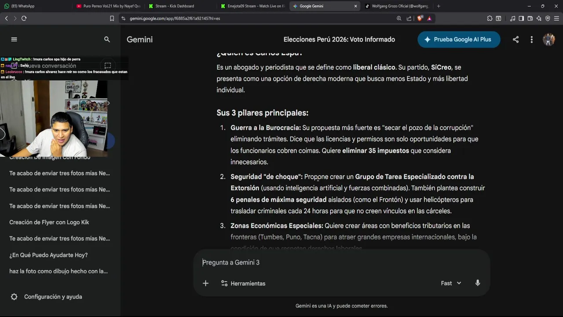Click the bold text '6 penales de máxima seguridad'
Viewport: 563px width, 317px height.
pyautogui.click(x=278, y=199)
